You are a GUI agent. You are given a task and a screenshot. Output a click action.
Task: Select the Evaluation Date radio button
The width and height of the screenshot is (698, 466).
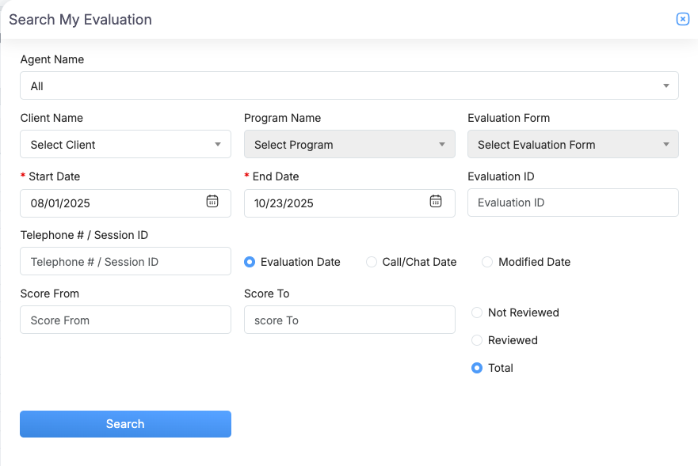coord(250,262)
